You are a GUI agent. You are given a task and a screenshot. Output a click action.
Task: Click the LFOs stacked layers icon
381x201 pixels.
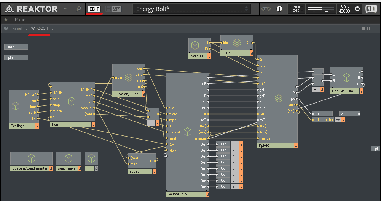(237, 43)
